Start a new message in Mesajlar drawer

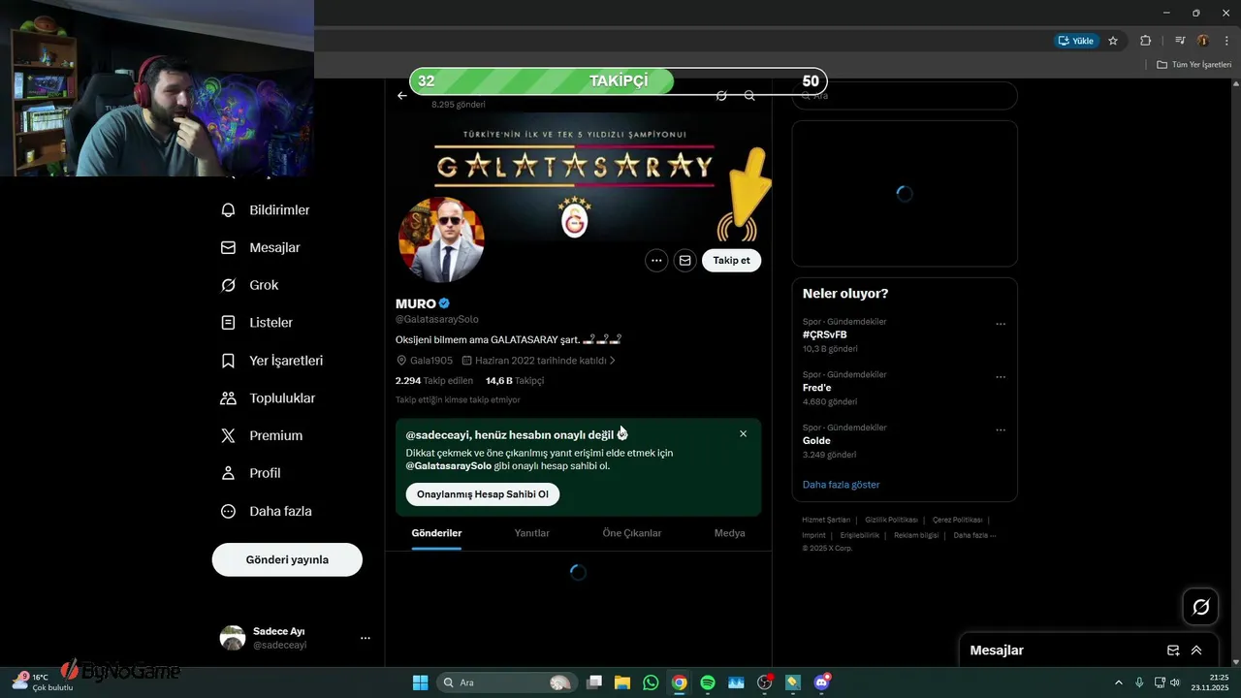coord(1173,650)
